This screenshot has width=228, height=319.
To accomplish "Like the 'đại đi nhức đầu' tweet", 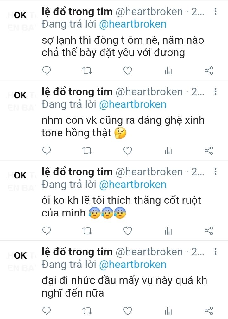I will tap(128, 311).
